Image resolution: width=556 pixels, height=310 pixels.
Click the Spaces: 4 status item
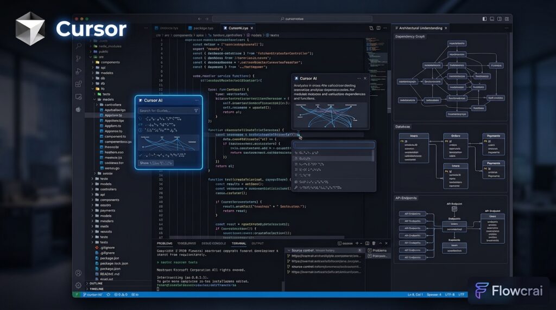[x=434, y=294]
